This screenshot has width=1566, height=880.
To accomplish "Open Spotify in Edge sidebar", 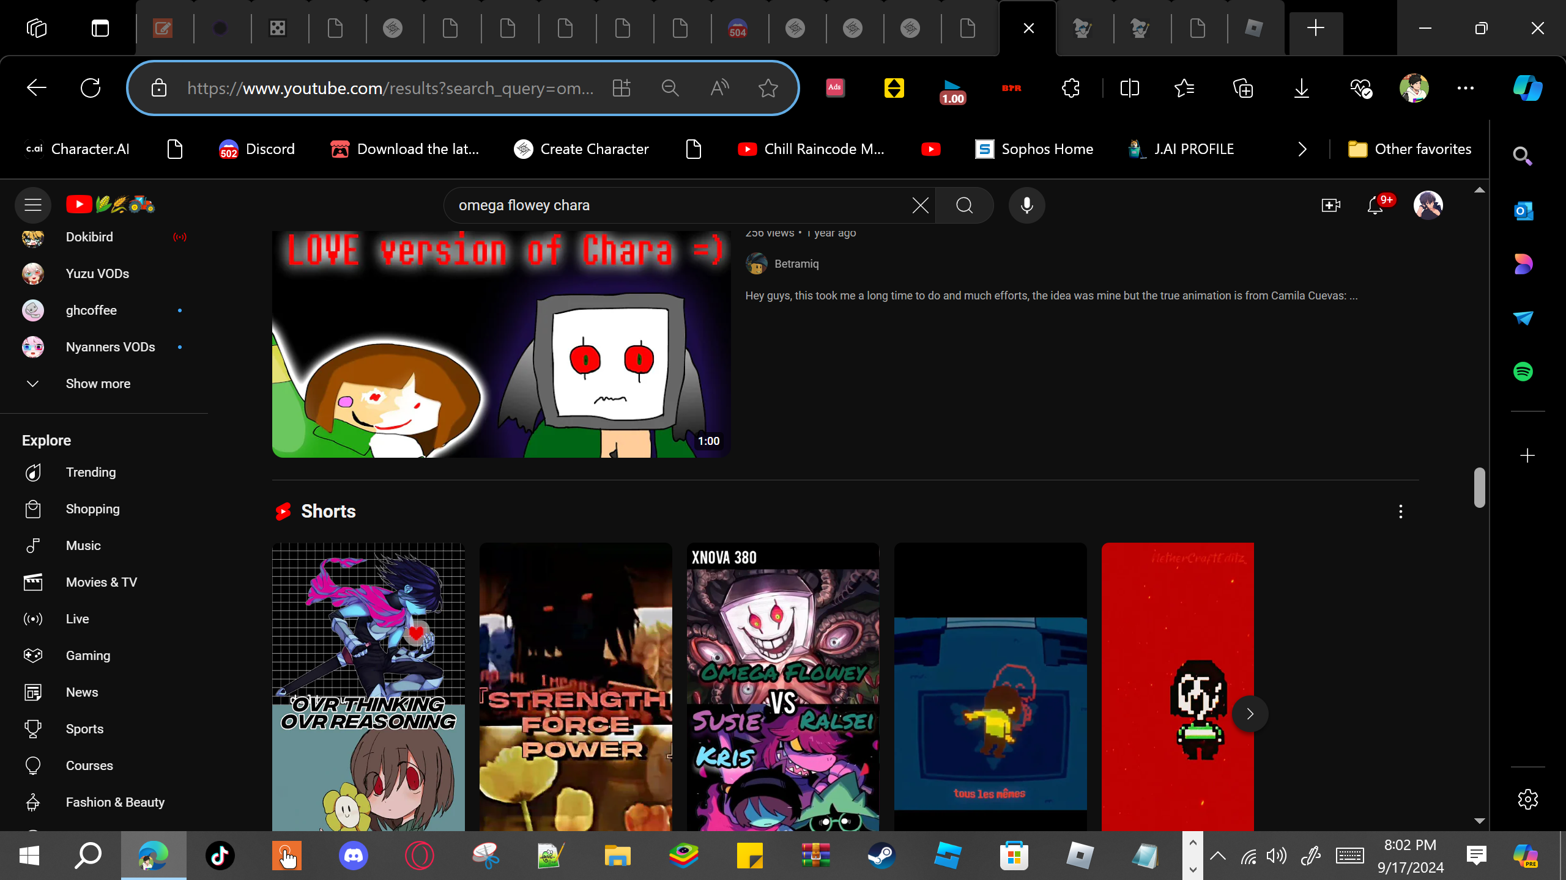I will [x=1523, y=371].
